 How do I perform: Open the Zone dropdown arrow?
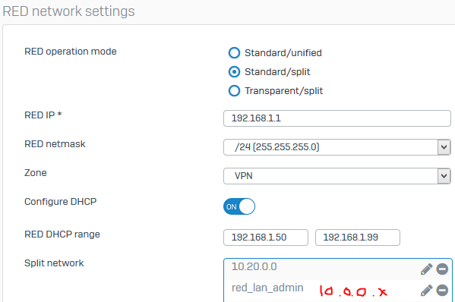coord(444,176)
